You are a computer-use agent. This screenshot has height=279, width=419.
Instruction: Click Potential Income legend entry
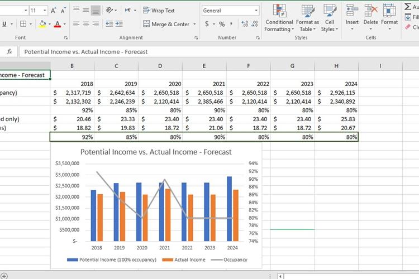pos(112,259)
